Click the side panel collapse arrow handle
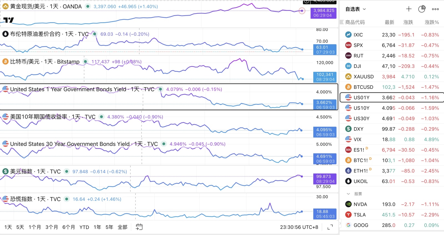 click(x=340, y=223)
